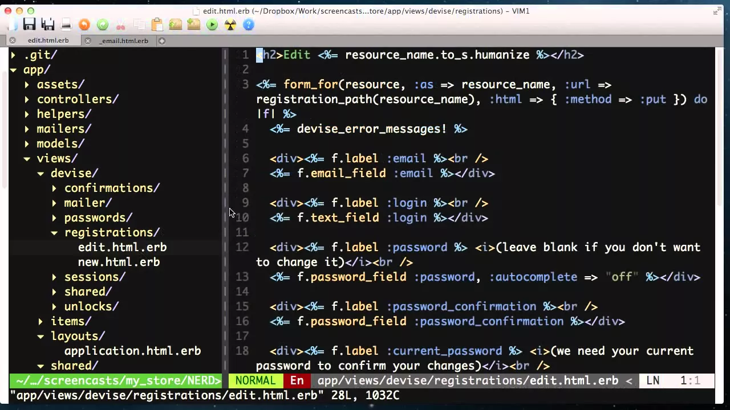
Task: Click file path in editor status line
Action: tap(468, 380)
